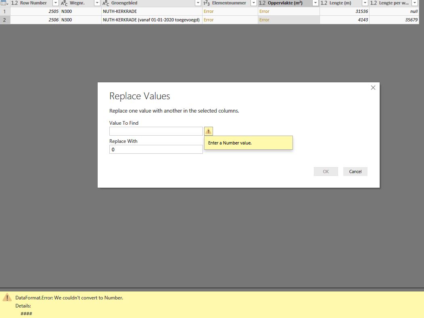
Task: Cancel the Replace Values dialog
Action: click(x=355, y=172)
